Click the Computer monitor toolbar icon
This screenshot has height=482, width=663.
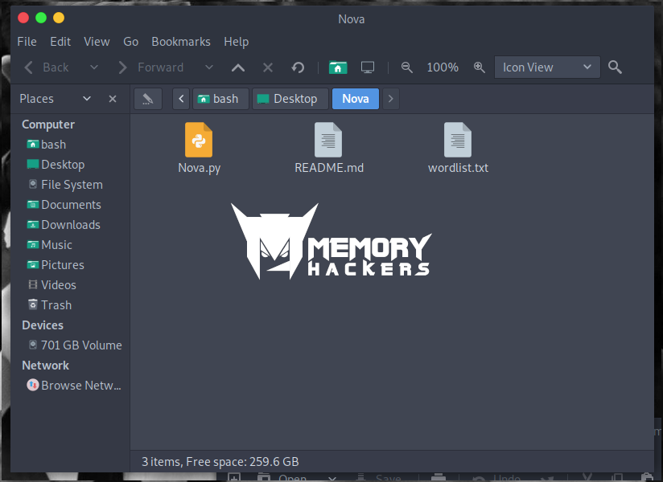(x=368, y=67)
